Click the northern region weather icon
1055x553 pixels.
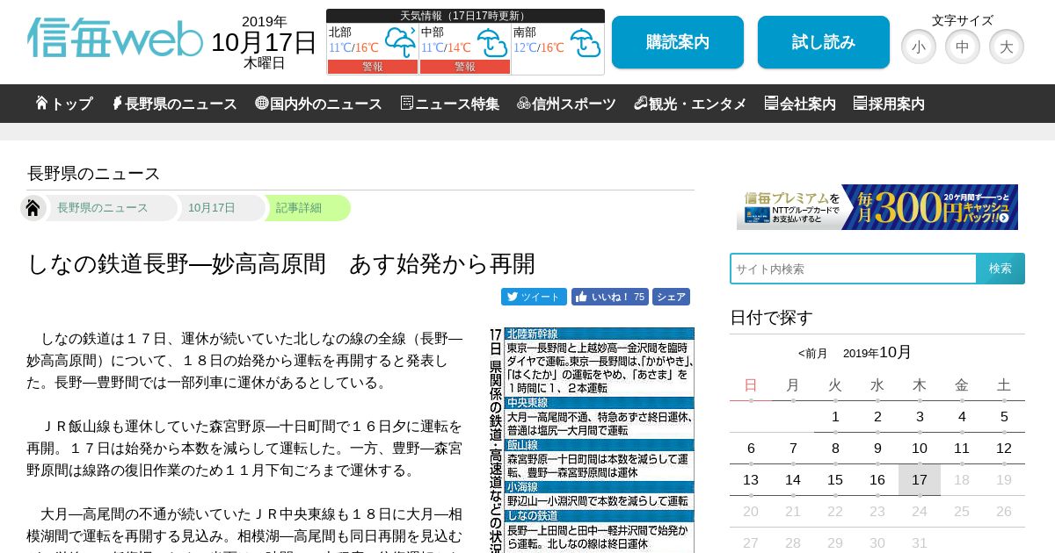pos(400,41)
